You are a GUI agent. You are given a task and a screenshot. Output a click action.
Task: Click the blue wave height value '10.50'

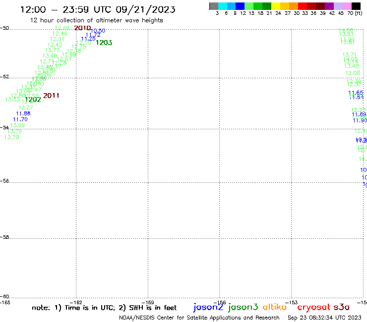(x=98, y=31)
